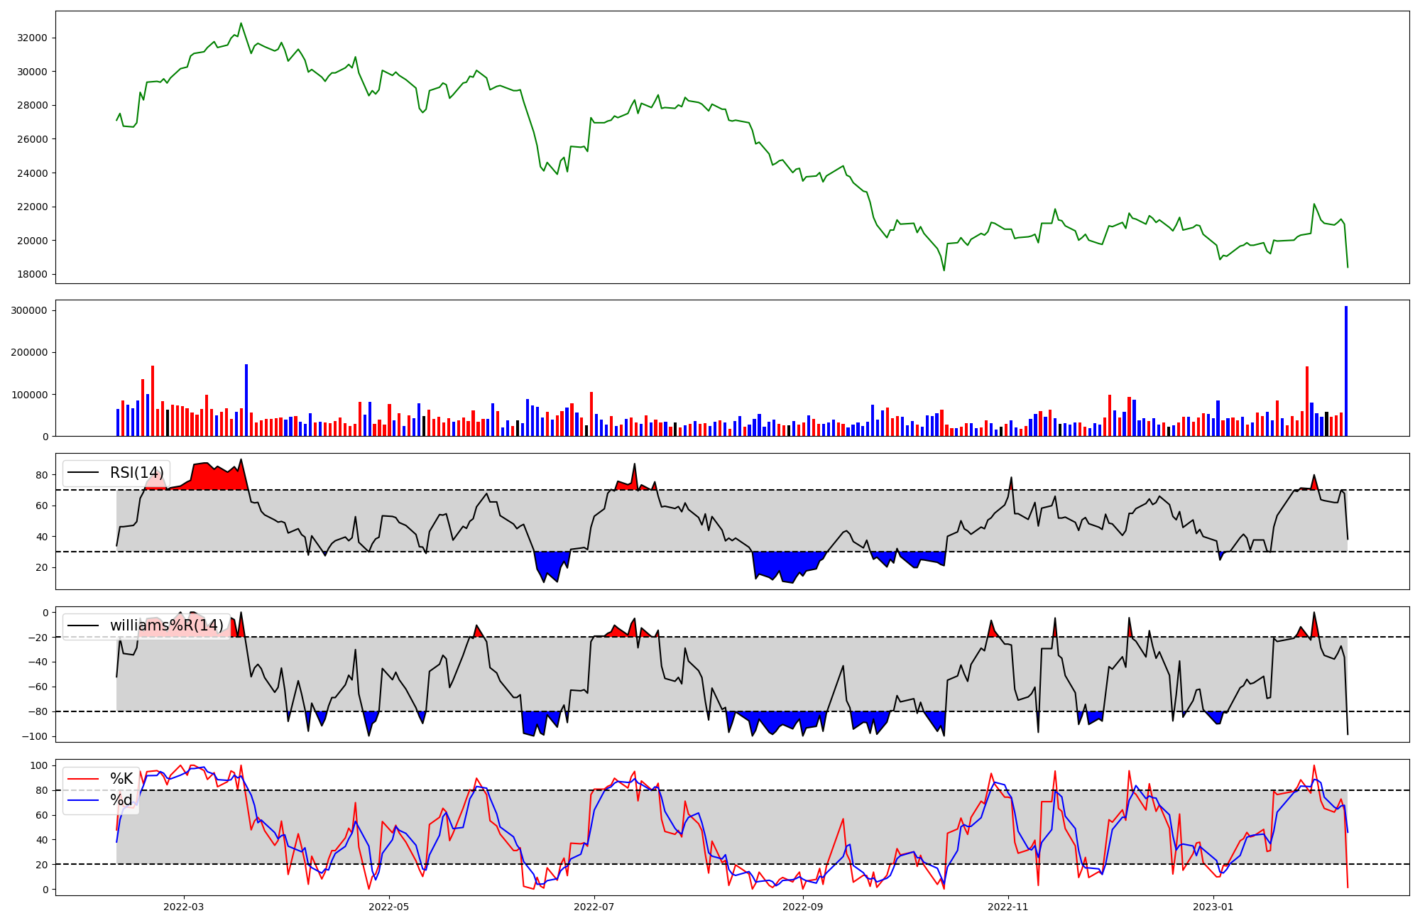Click the highest peak of green price line
The image size is (1420, 923).
[x=241, y=23]
